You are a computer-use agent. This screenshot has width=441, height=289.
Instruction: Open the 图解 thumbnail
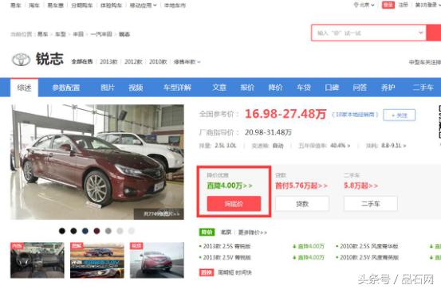coord(97,260)
